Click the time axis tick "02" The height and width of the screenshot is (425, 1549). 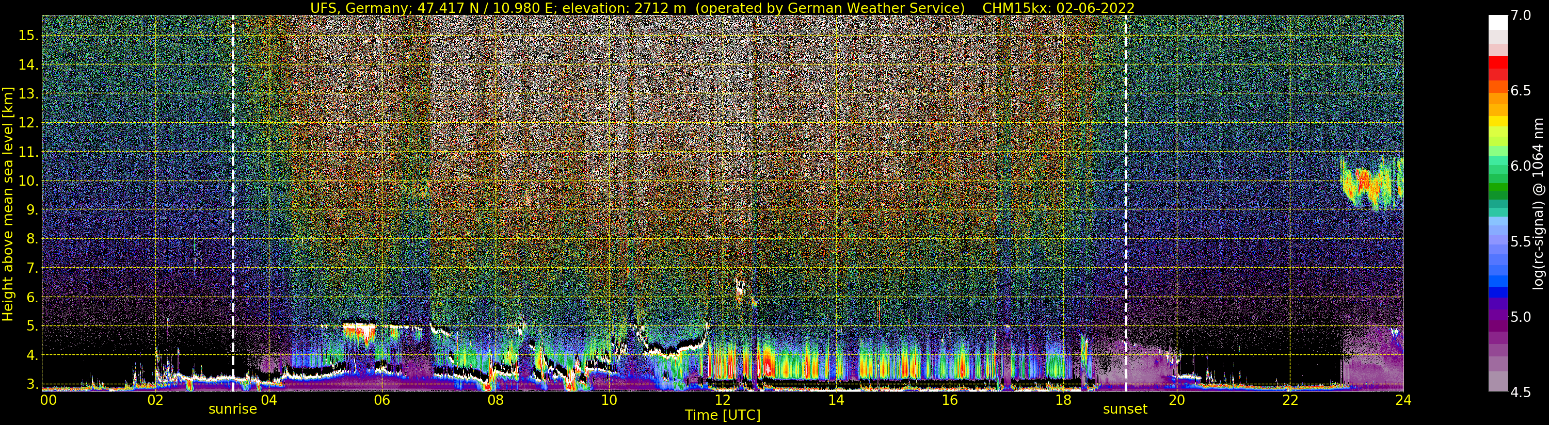[x=155, y=400]
